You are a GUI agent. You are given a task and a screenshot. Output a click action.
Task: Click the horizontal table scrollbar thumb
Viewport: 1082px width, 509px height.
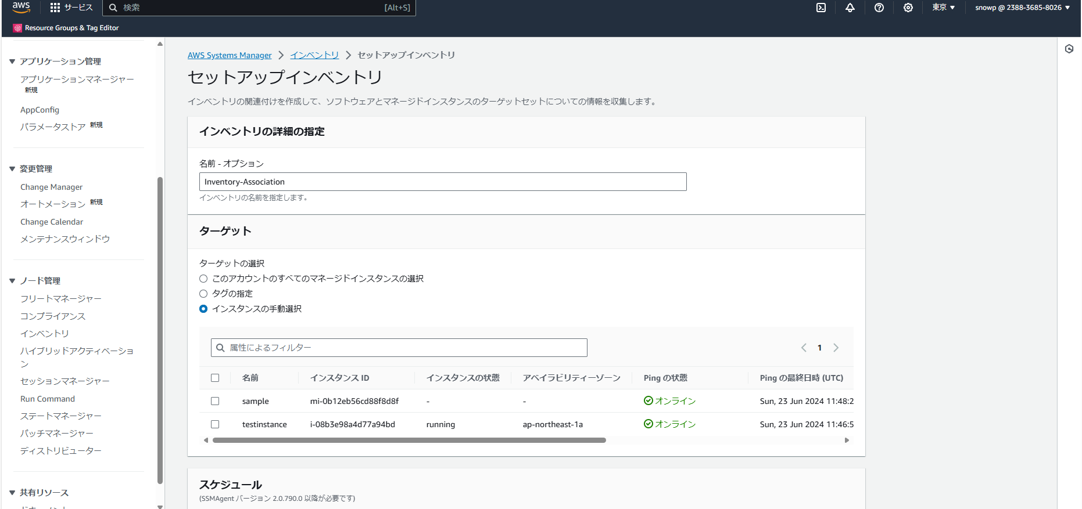pos(409,440)
